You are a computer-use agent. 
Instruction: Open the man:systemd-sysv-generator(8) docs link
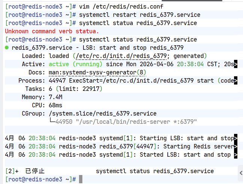pos(97,72)
